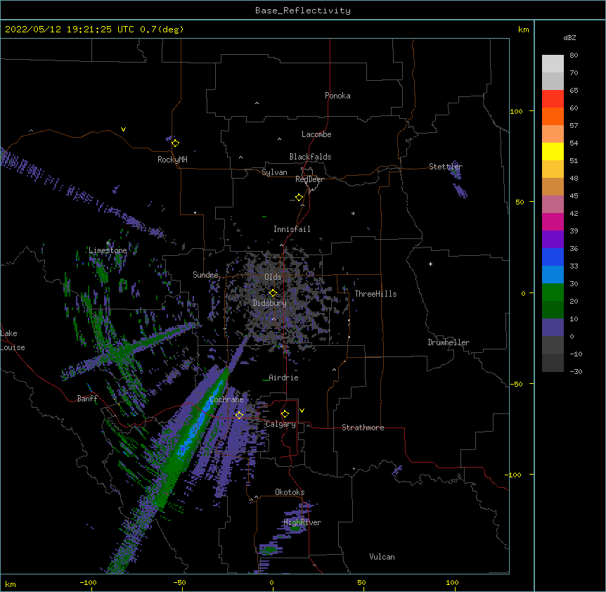Viewport: 606px width, 592px height.
Task: Click the white asterisk east of Innisfail
Action: click(x=353, y=213)
